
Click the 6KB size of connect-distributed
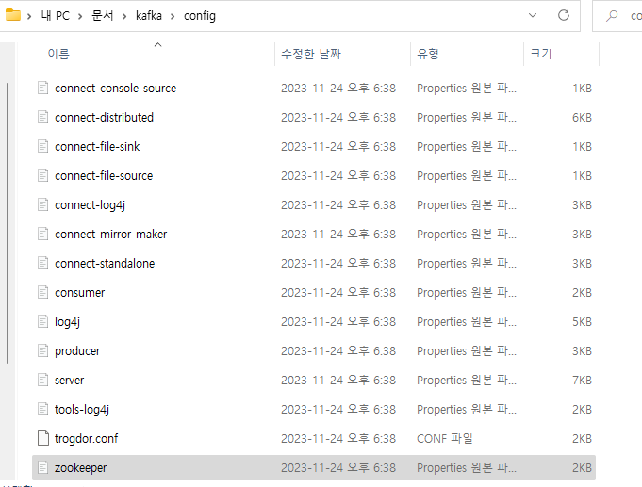point(582,118)
